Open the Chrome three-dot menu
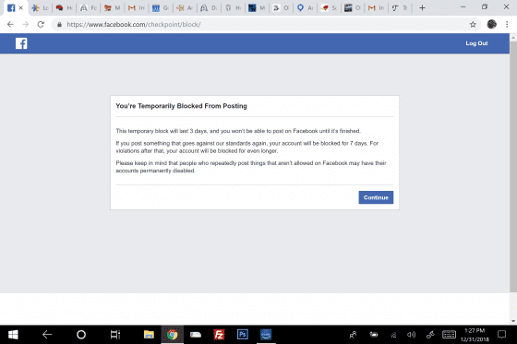 (507, 24)
